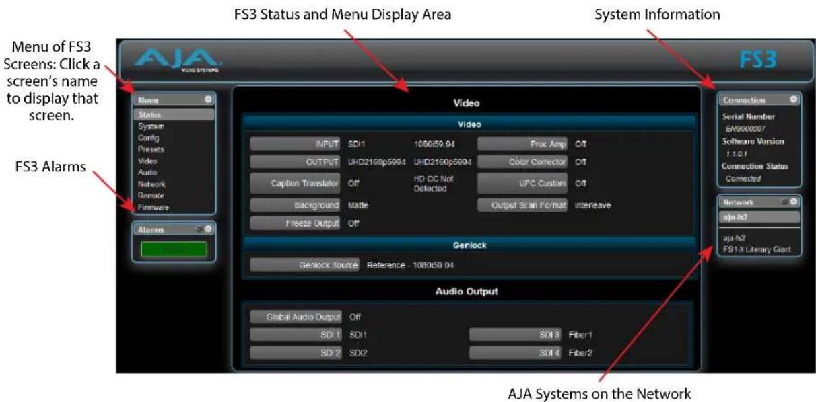Click the Genlock Source button
Image resolution: width=816 pixels, height=402 pixels.
(x=305, y=265)
